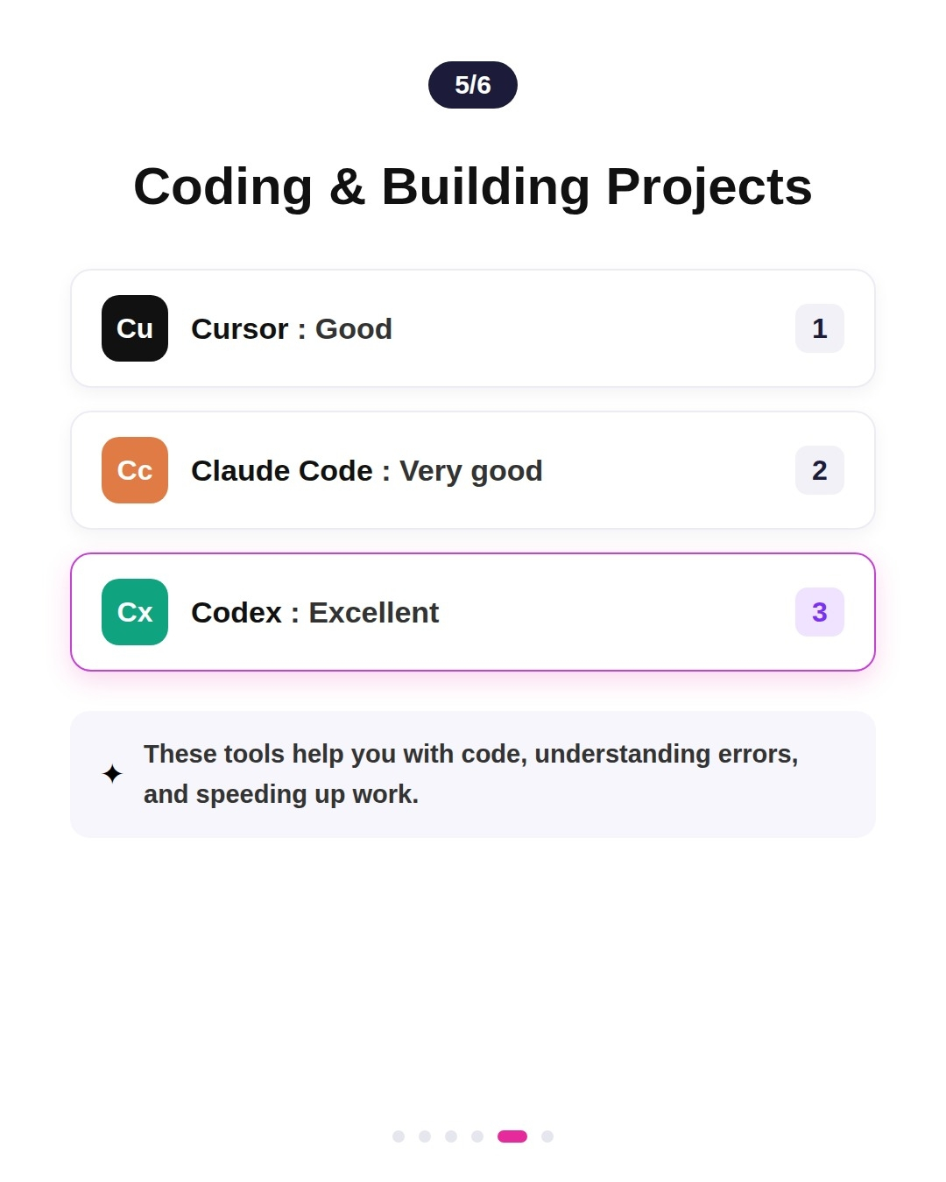Go to fourth slide pagination dot

click(x=477, y=1136)
